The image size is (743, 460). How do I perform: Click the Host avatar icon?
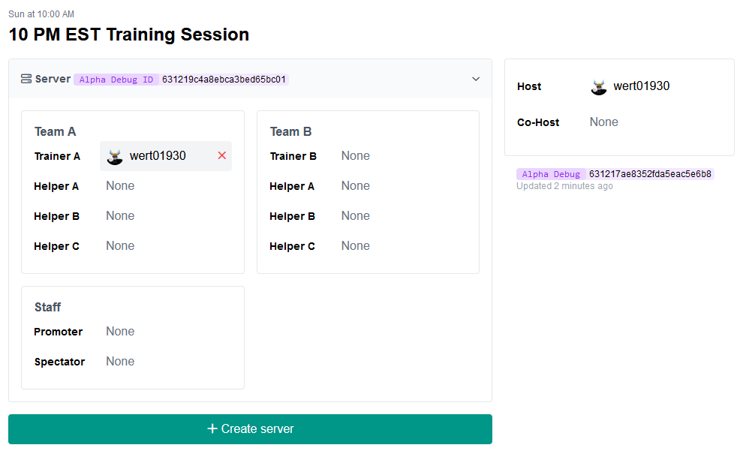(x=599, y=86)
